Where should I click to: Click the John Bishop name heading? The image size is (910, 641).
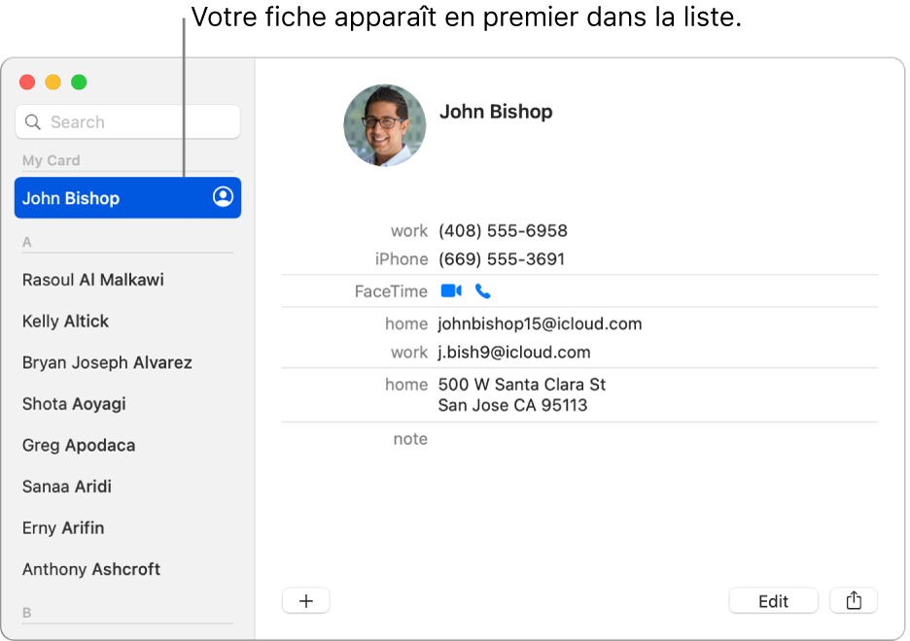pos(496,112)
